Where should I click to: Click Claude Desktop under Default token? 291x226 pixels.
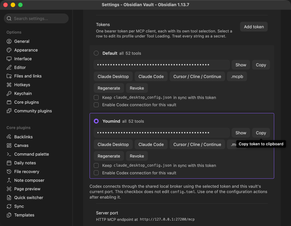click(x=113, y=77)
